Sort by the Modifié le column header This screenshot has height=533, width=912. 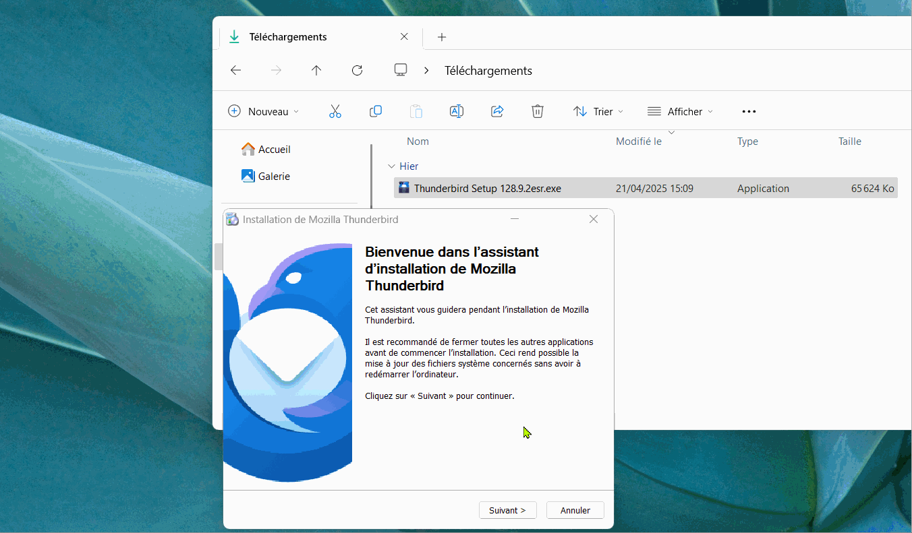[639, 142]
